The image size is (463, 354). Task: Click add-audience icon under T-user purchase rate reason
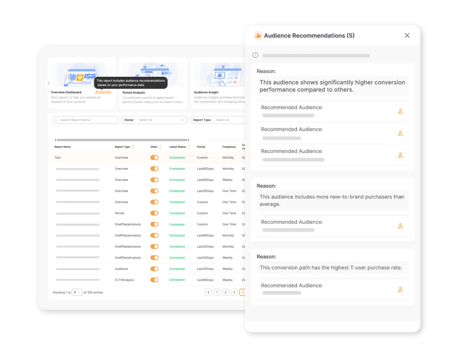click(x=400, y=289)
